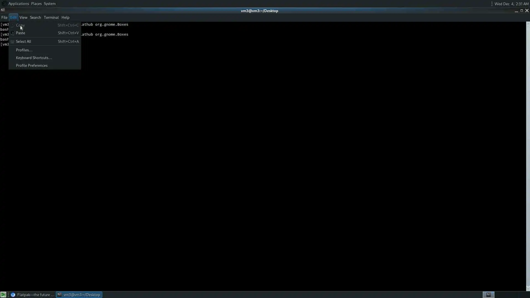This screenshot has height=298, width=530.
Task: Click the clock showing Wed Dec 4
Action: point(511,4)
